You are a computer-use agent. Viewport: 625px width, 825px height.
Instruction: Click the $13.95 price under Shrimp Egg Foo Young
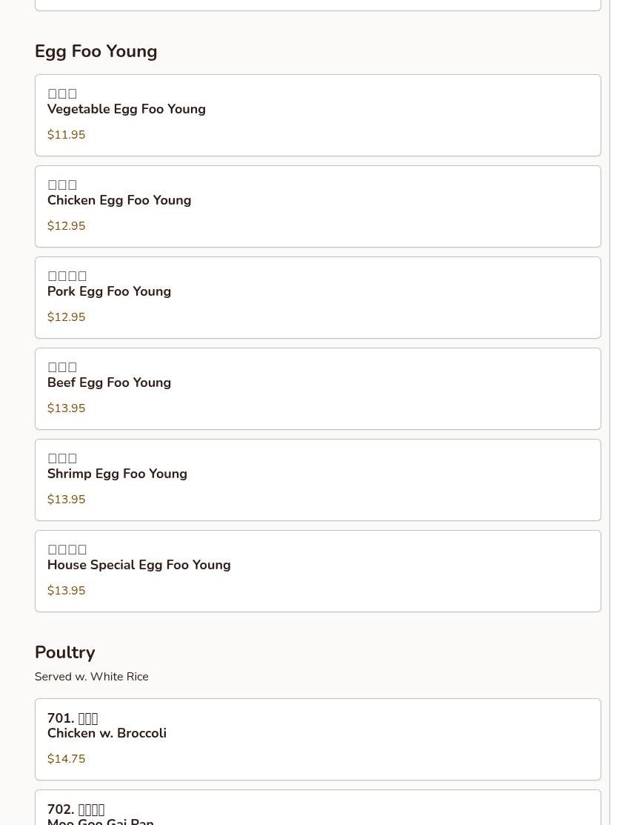(67, 500)
